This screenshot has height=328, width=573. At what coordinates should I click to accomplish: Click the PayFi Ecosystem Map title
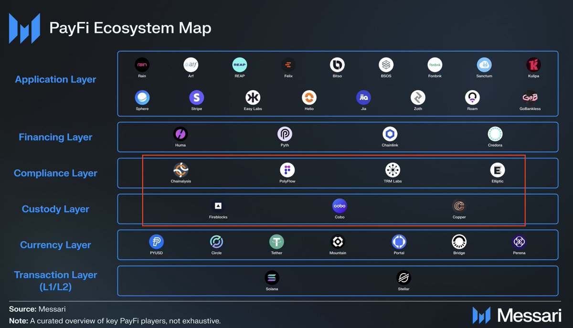point(130,28)
